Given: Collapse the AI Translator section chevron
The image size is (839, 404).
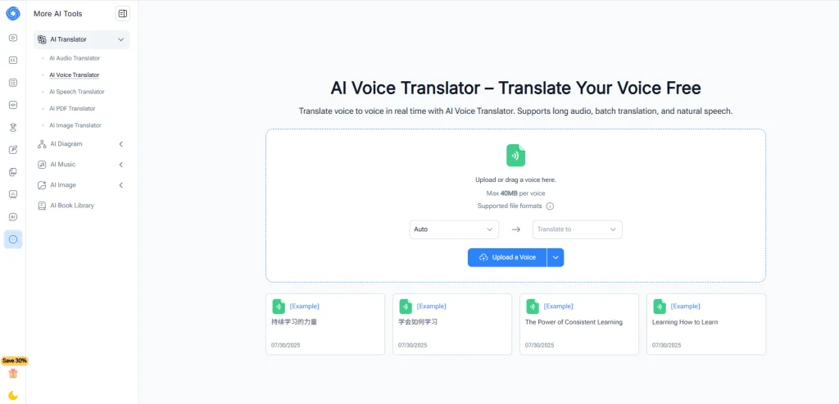Looking at the screenshot, I should click(x=121, y=39).
